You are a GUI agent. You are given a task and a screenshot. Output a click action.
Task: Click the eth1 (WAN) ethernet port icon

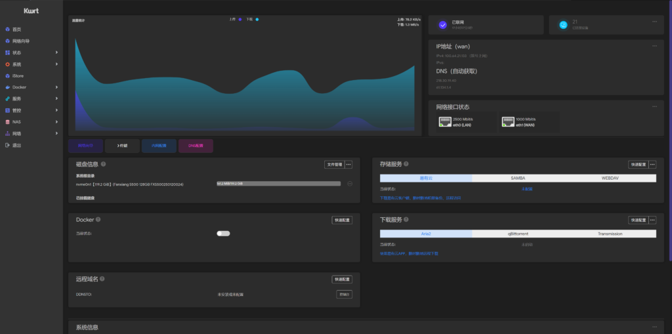click(508, 122)
